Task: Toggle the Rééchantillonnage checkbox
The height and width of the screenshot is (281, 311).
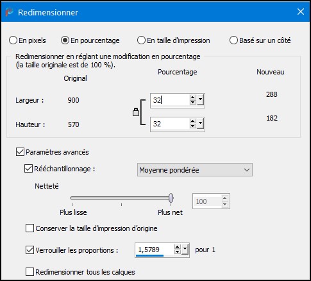Action: pyautogui.click(x=28, y=169)
